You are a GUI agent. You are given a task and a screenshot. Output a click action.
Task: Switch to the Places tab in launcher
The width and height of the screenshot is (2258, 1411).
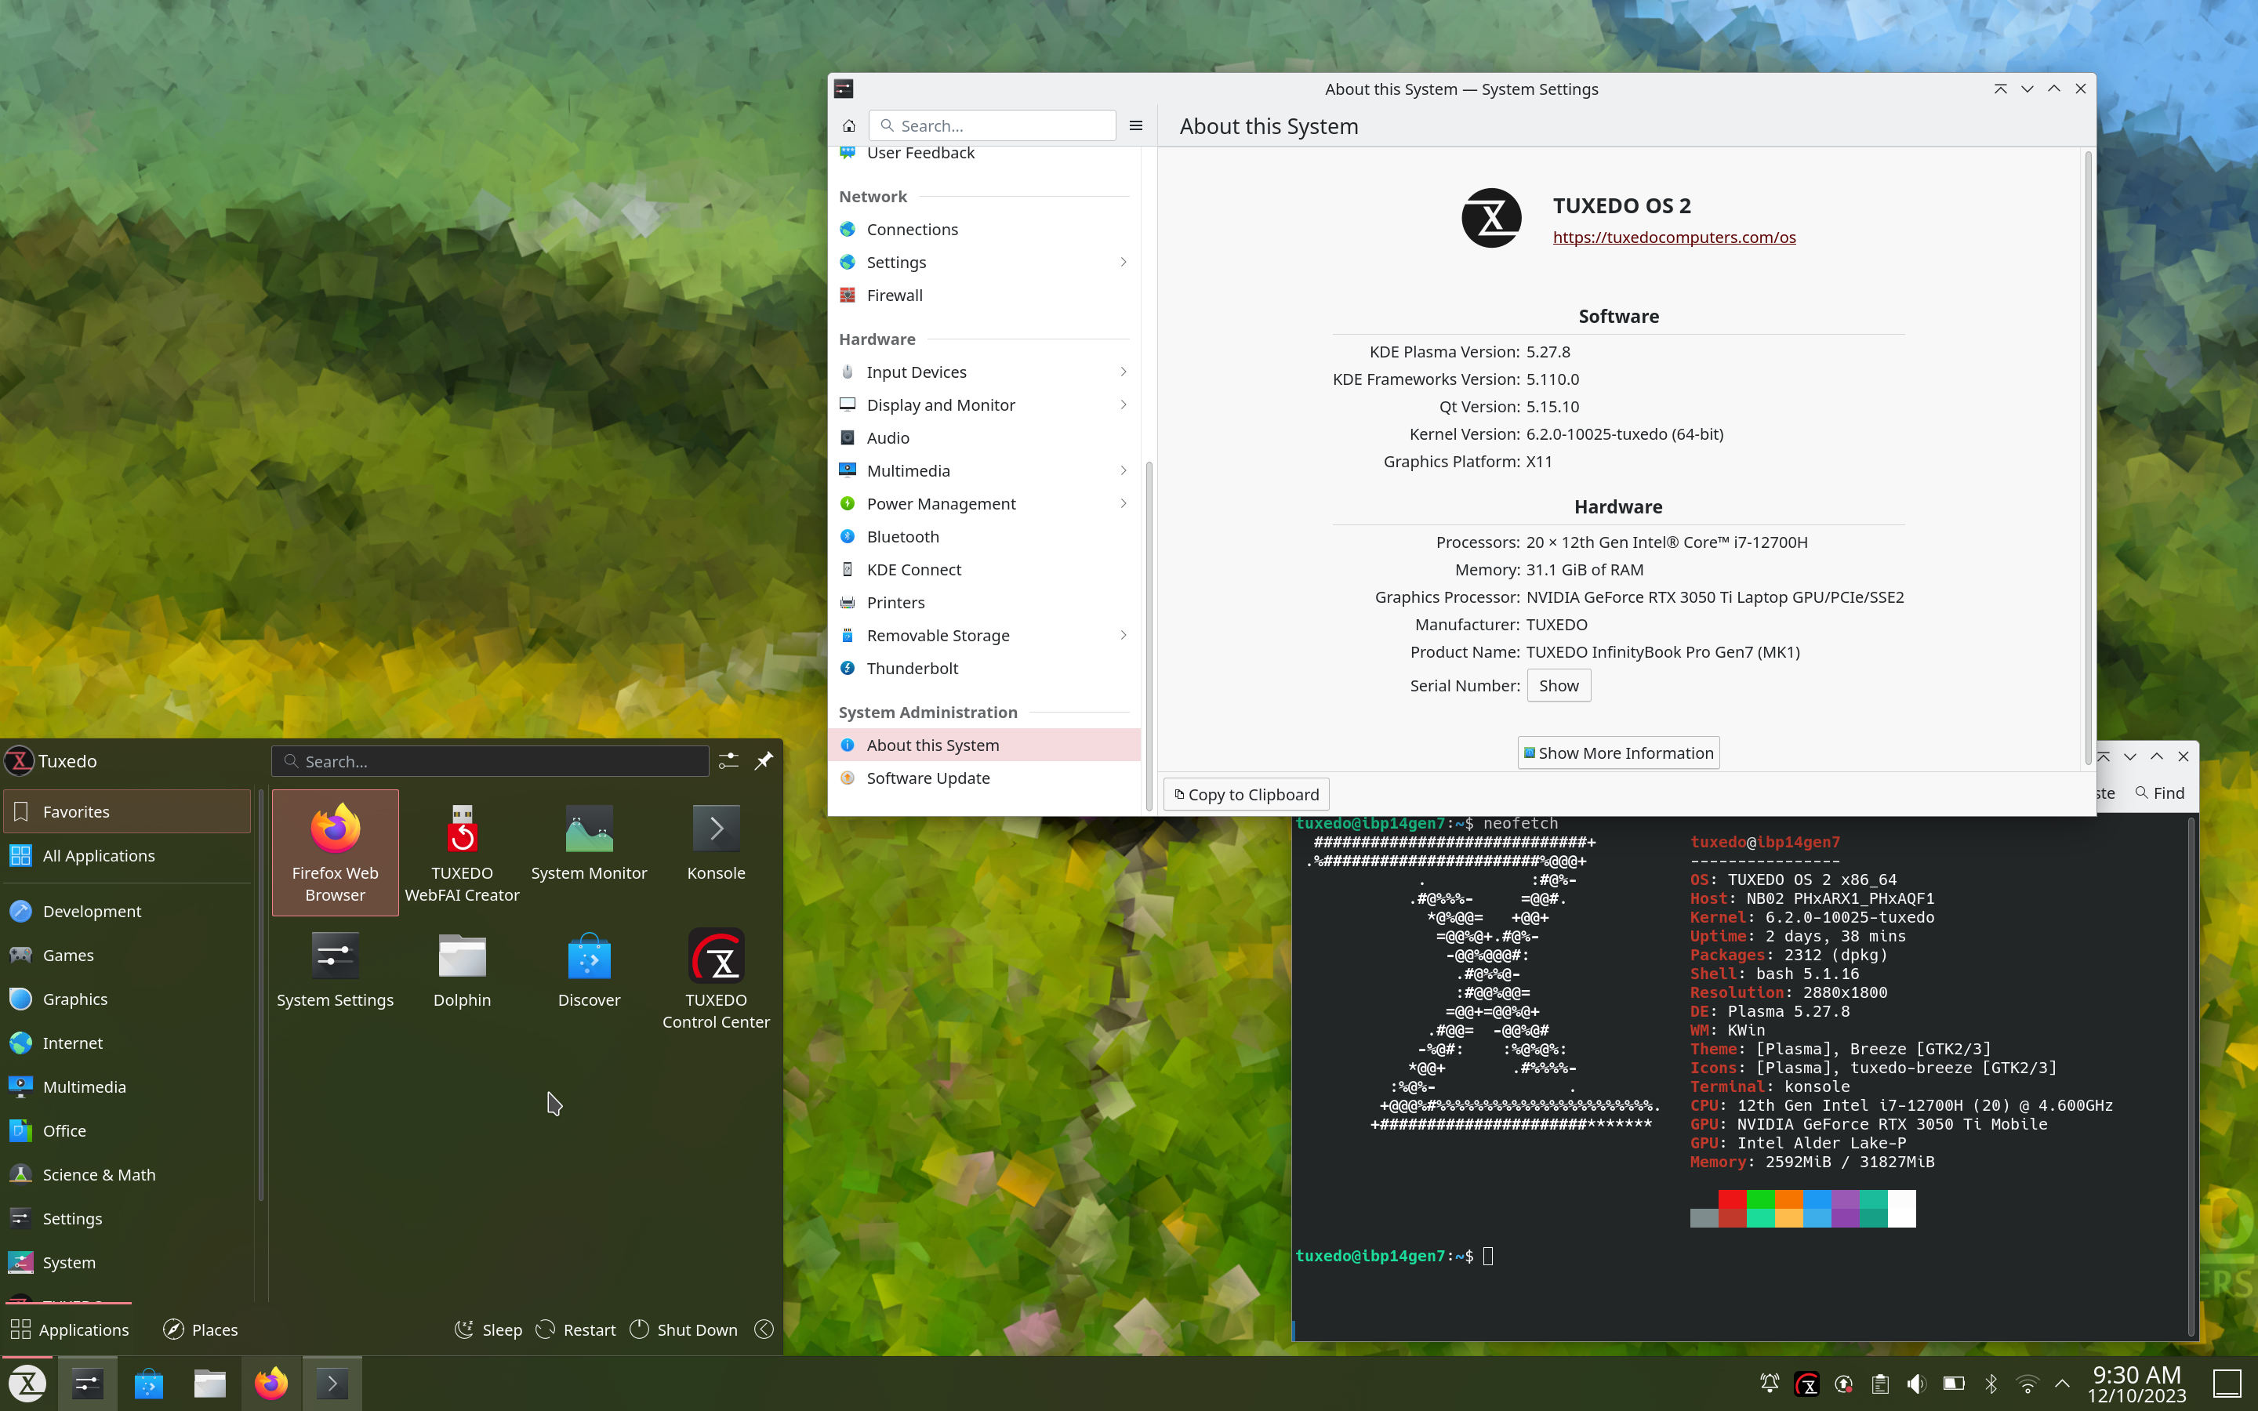[200, 1329]
